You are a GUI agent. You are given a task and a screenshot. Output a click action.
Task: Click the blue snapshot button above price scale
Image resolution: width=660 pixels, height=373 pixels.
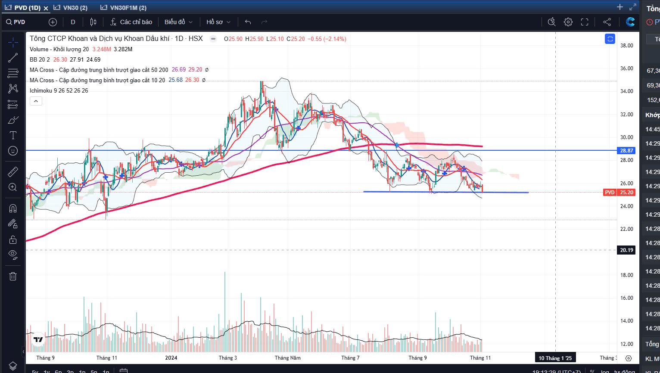point(610,39)
